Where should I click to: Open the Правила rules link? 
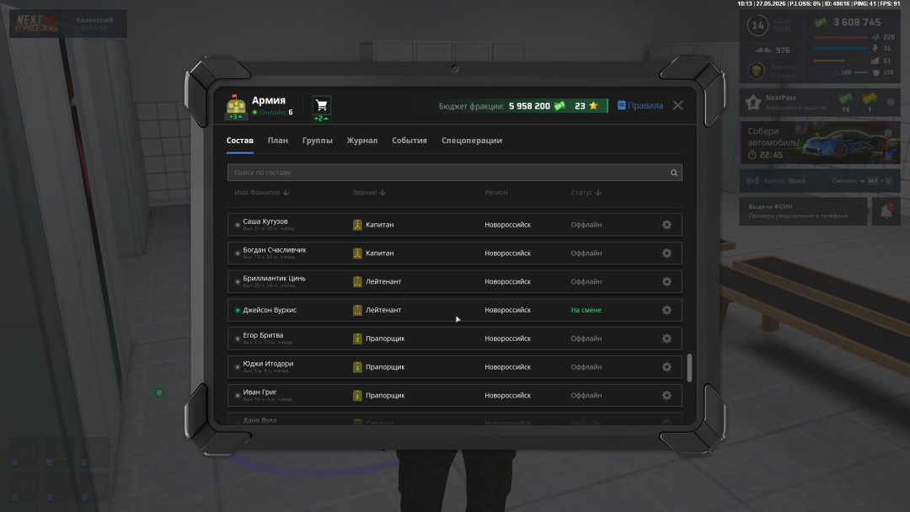click(x=640, y=105)
